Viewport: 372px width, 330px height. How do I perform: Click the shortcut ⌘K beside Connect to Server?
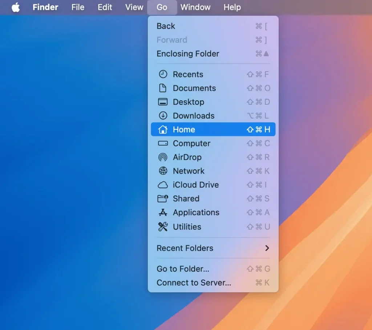click(262, 282)
